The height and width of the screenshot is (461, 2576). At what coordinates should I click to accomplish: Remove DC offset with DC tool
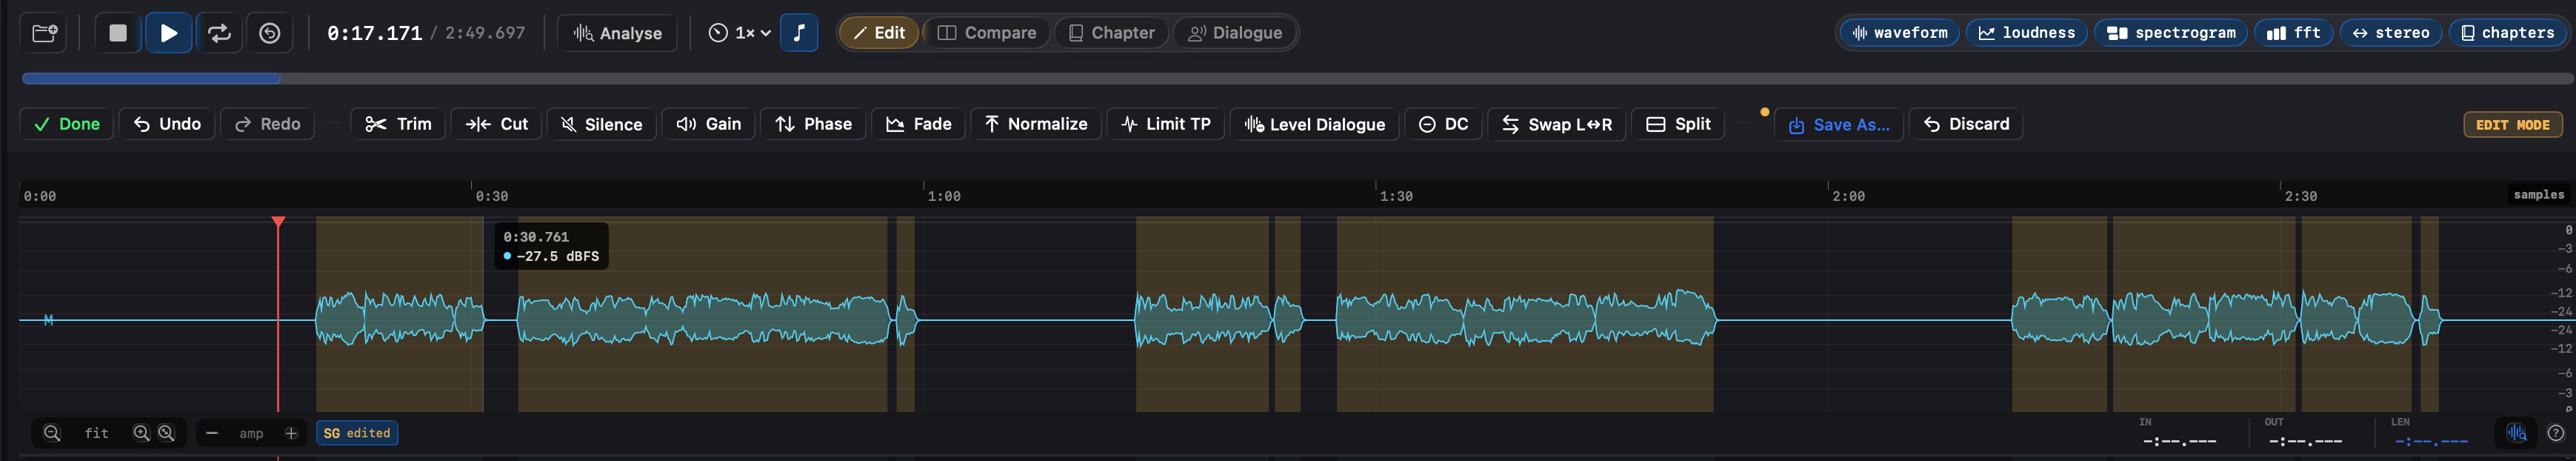tap(1443, 124)
